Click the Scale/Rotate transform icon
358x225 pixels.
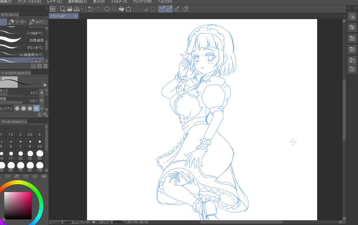[x=129, y=9]
